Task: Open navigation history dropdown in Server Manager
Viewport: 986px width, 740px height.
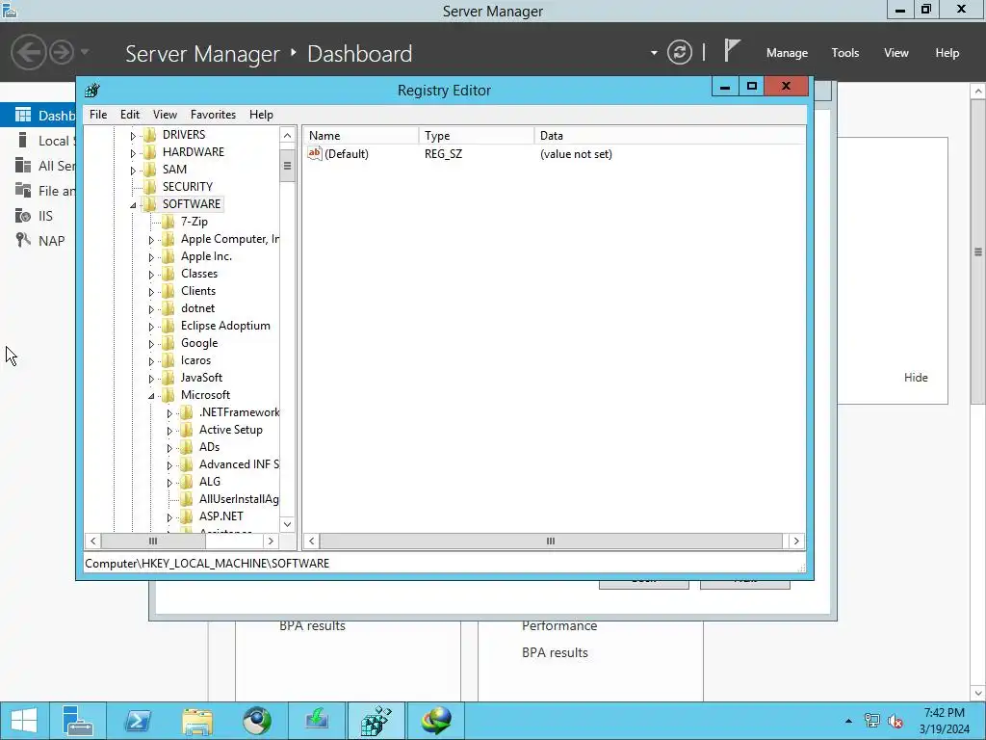Action: [x=85, y=52]
